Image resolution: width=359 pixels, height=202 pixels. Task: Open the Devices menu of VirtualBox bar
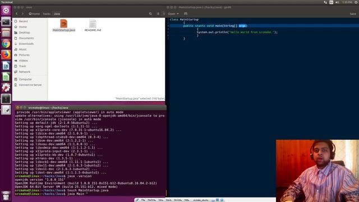(178, 200)
